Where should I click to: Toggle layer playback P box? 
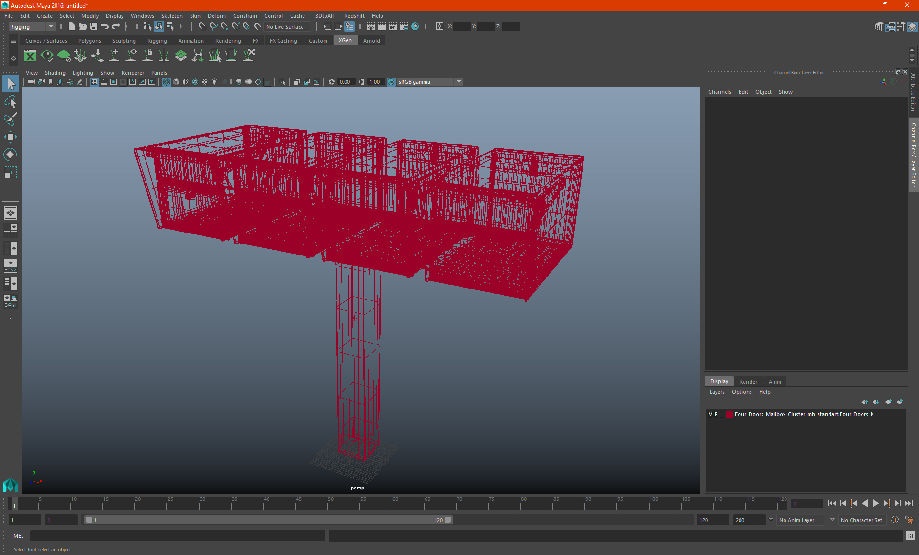click(716, 414)
